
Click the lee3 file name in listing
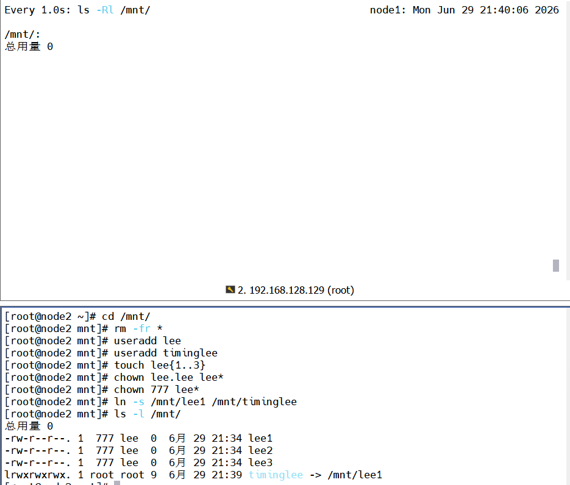(260, 462)
